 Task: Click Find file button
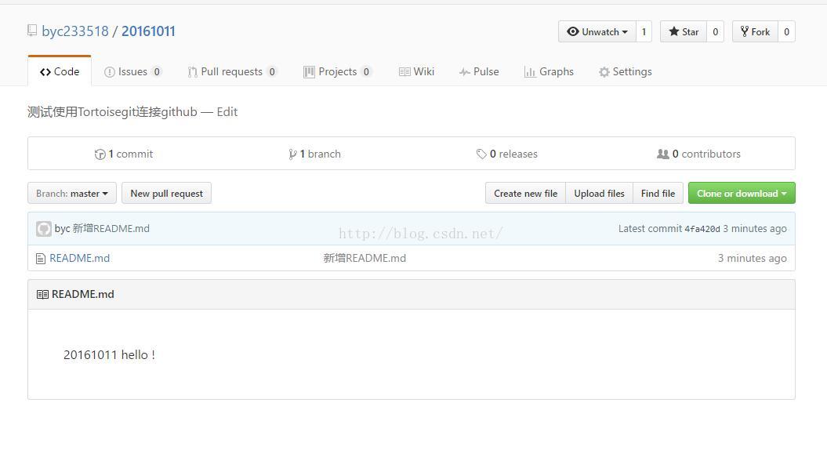point(658,193)
